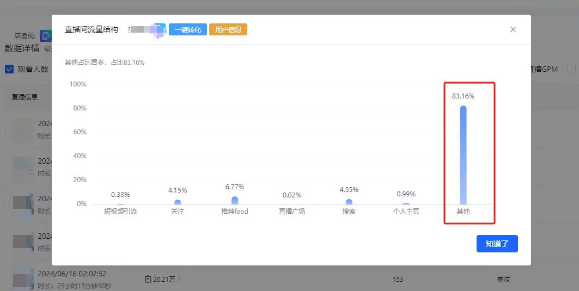579x291 pixels.
Task: Select the 直播广场 axis label
Action: tap(291, 212)
